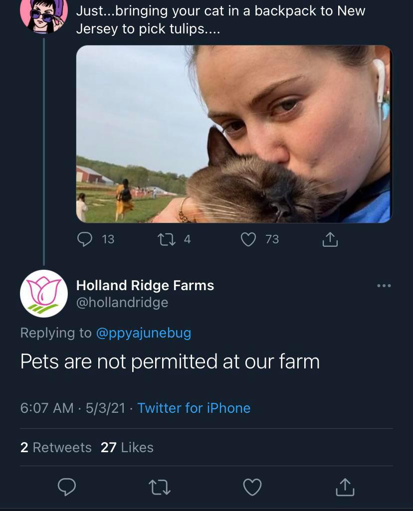Open Holland Ridge Farms tulip avatar
The image size is (413, 511).
point(44,294)
